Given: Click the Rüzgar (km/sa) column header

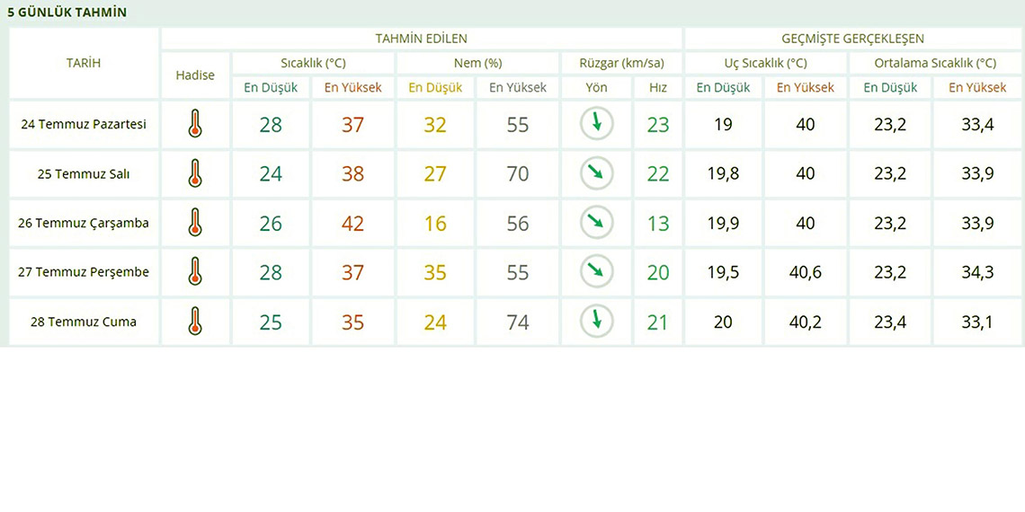Looking at the screenshot, I should pyautogui.click(x=621, y=63).
